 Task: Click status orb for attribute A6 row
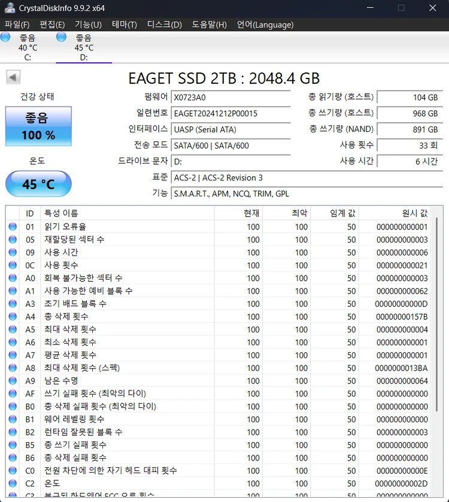(x=13, y=342)
